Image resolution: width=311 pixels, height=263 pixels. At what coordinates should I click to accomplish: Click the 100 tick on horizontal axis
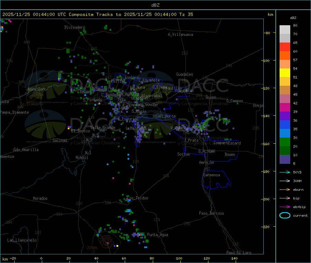click(x=179, y=258)
